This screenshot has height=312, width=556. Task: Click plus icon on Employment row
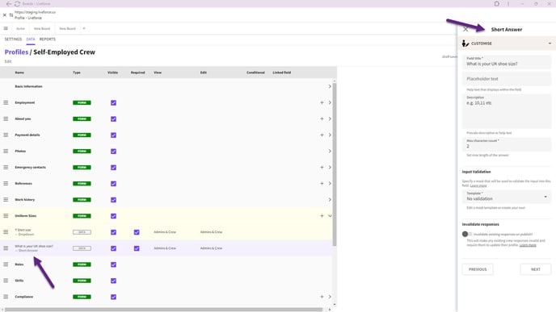(322, 102)
